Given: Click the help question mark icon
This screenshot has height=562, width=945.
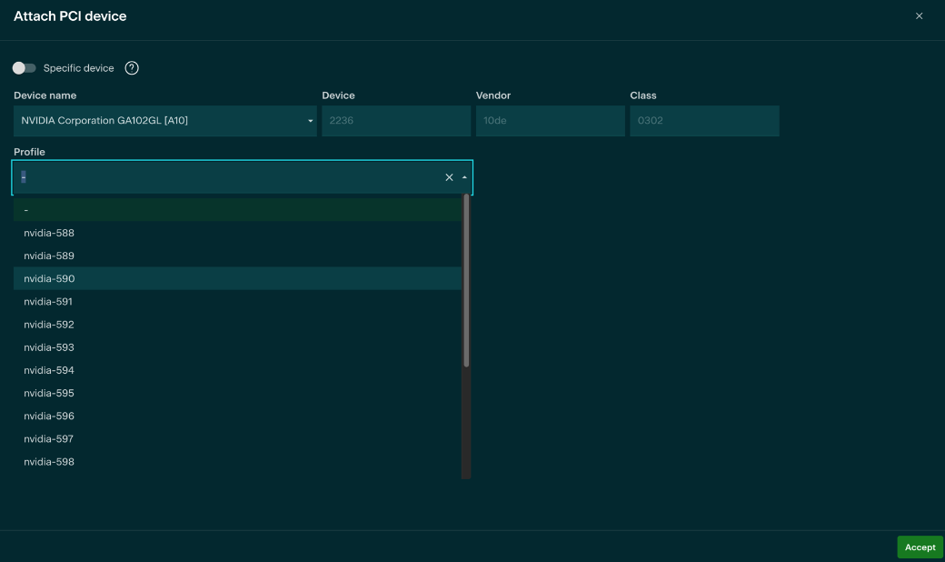Looking at the screenshot, I should (132, 68).
